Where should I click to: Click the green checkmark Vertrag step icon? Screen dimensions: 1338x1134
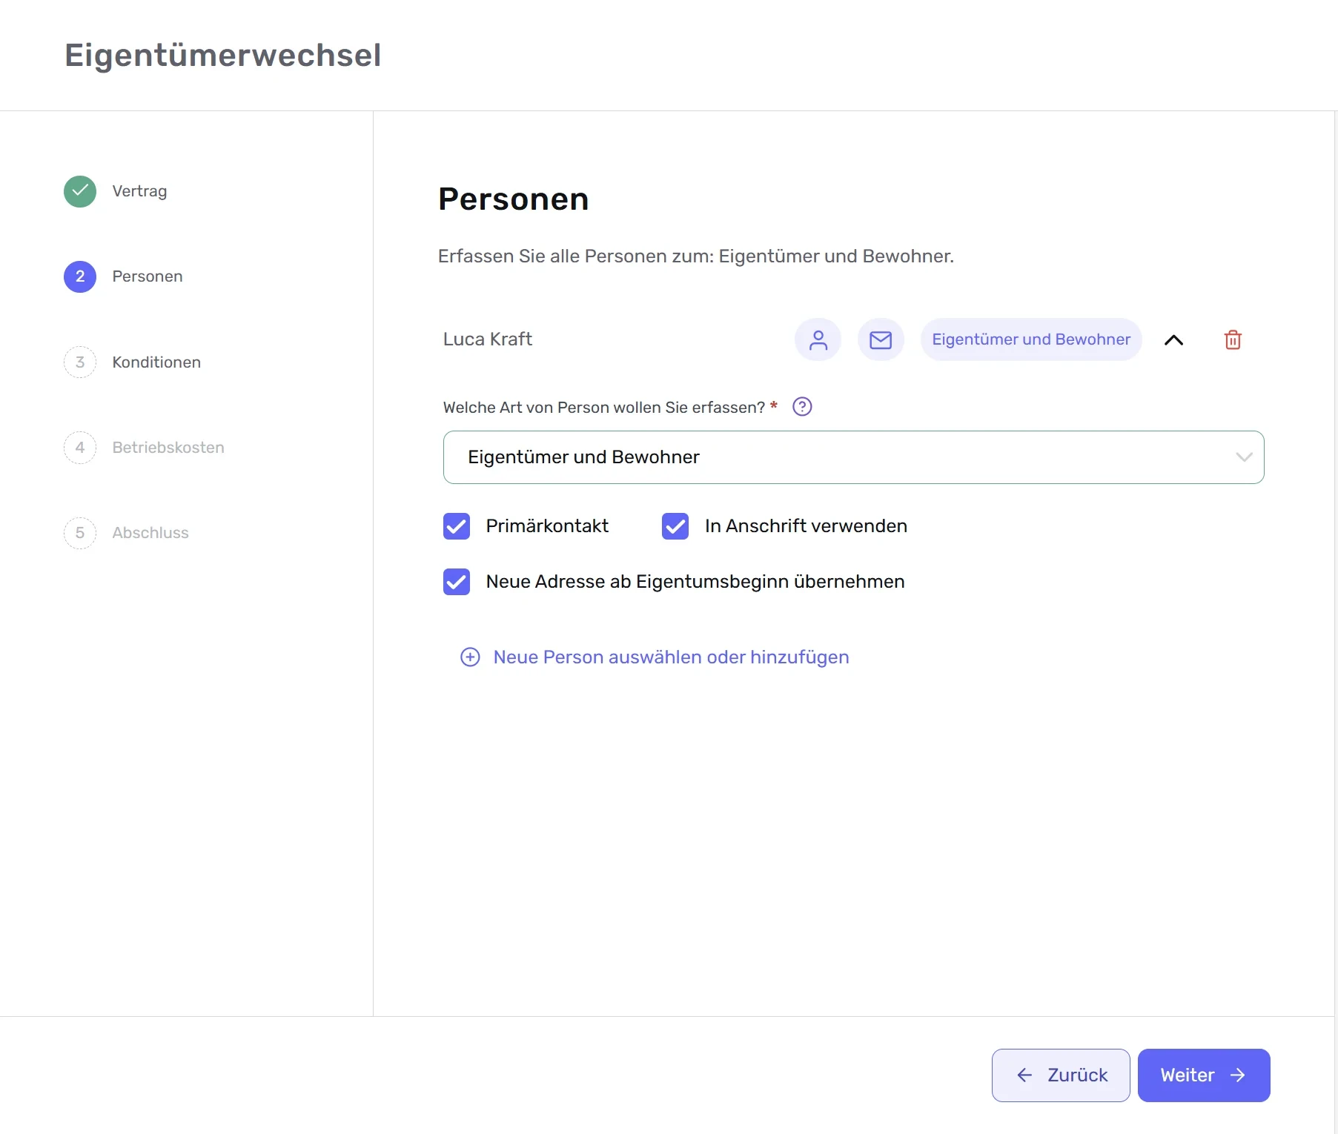click(x=80, y=191)
